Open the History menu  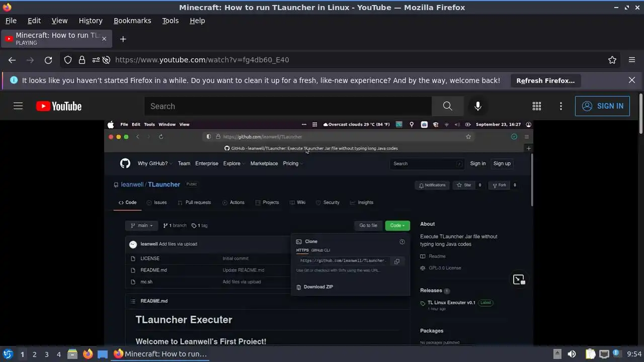tap(91, 21)
